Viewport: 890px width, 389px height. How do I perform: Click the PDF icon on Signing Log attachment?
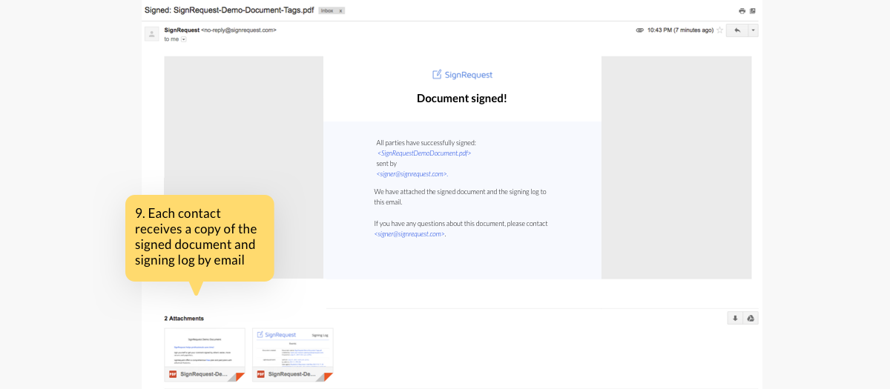261,374
